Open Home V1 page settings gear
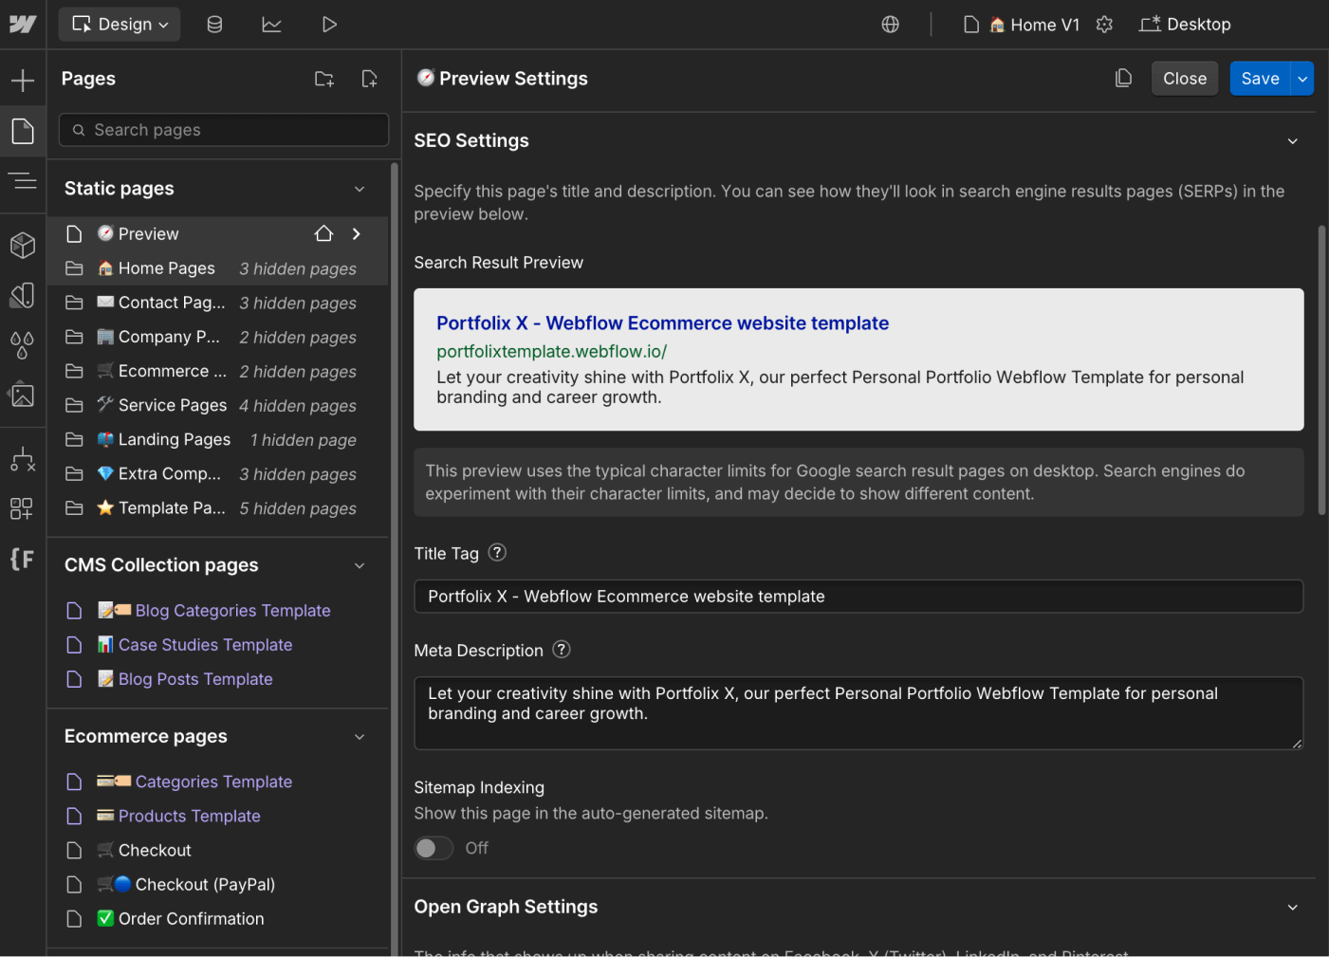 point(1104,24)
